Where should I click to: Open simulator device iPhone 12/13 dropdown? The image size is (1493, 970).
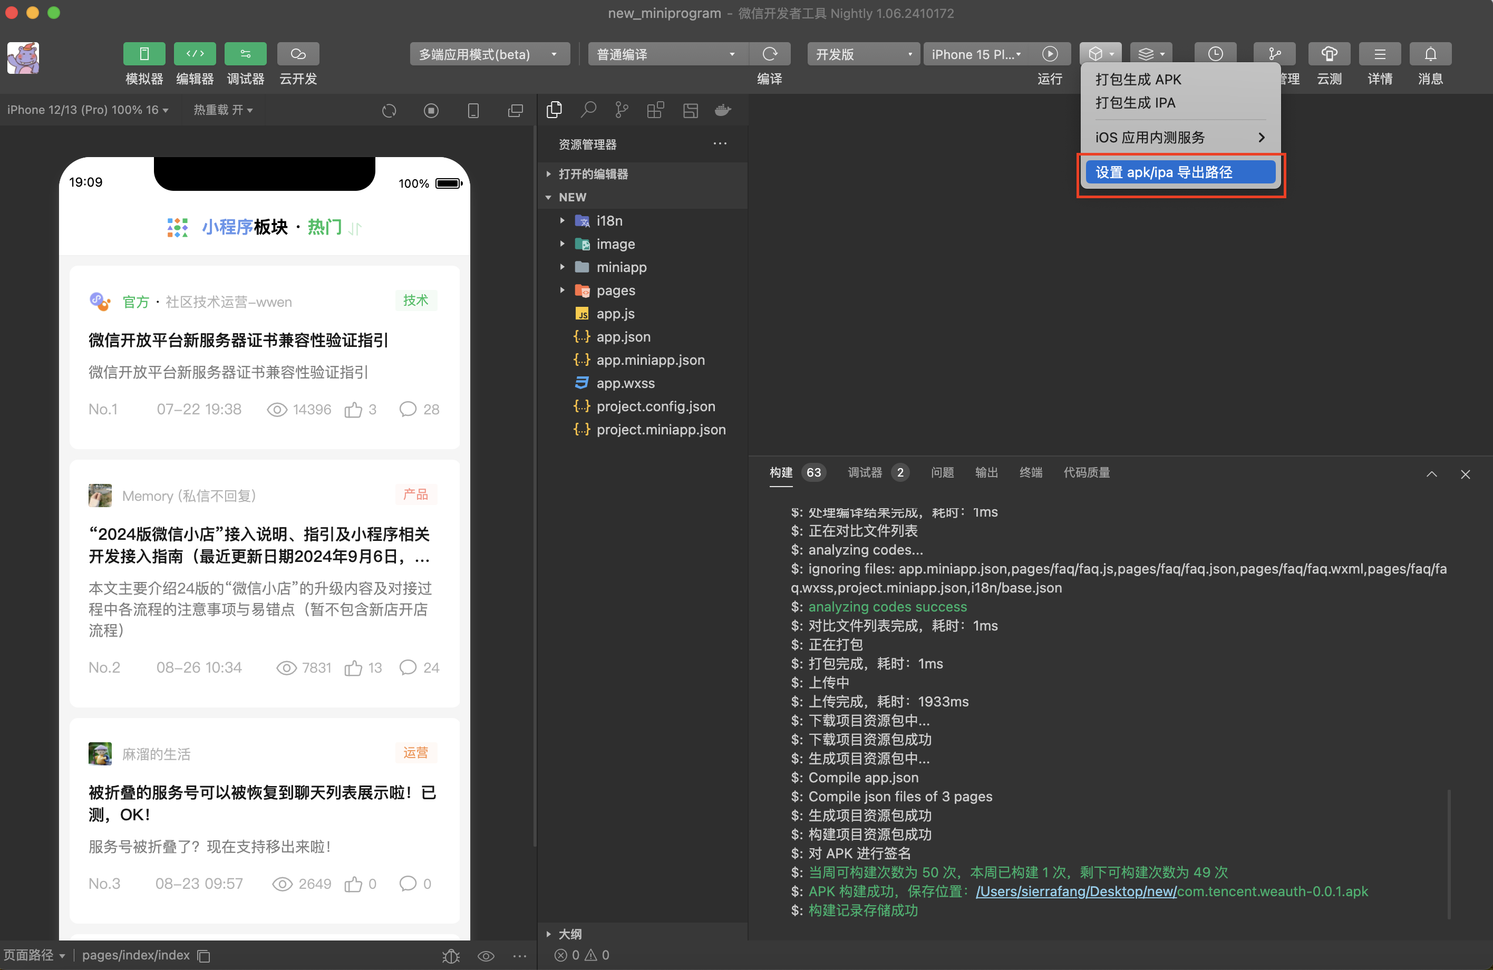88,110
